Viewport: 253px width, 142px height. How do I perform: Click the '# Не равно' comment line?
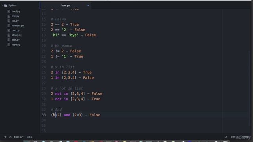pos(62,46)
